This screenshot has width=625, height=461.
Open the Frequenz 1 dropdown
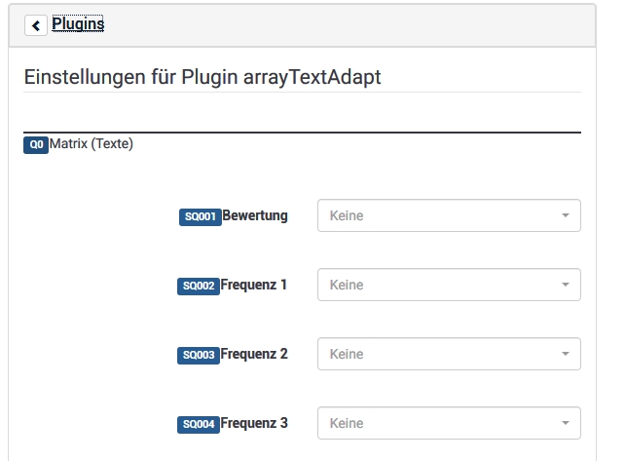click(438, 286)
